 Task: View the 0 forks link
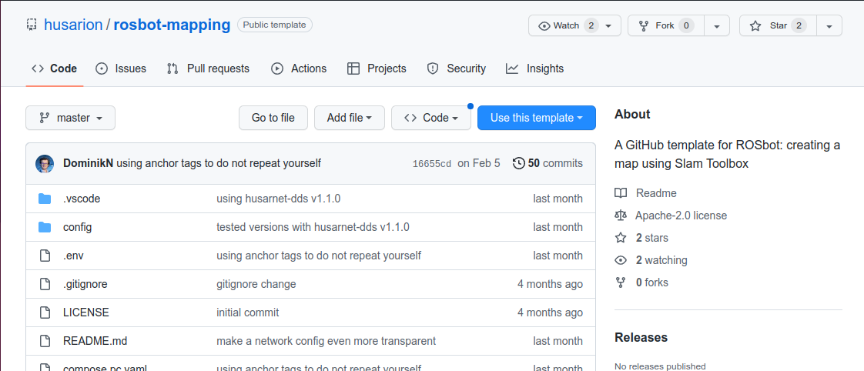click(x=652, y=283)
